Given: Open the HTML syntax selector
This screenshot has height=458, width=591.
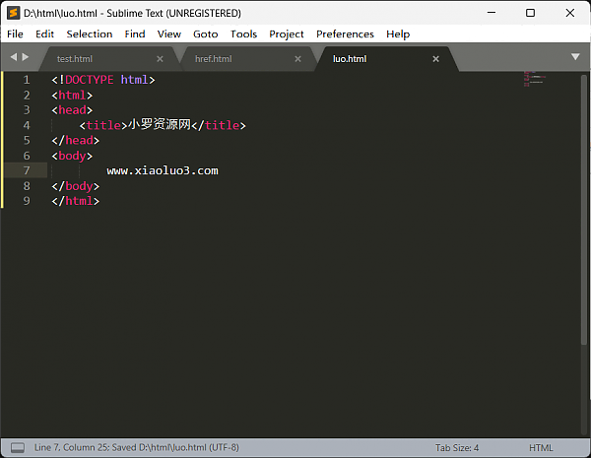Looking at the screenshot, I should (541, 447).
